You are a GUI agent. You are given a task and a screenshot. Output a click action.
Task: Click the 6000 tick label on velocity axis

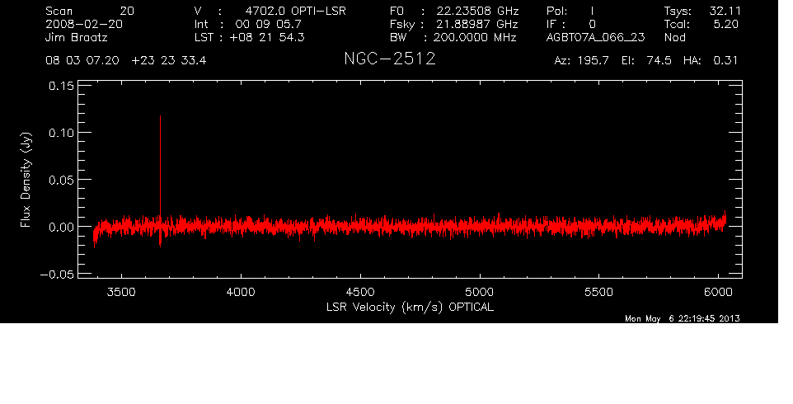718,292
